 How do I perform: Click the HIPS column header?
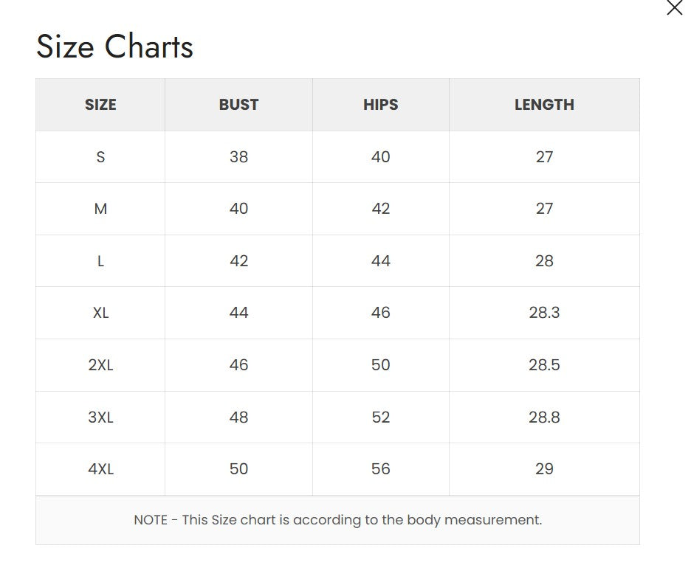click(380, 105)
